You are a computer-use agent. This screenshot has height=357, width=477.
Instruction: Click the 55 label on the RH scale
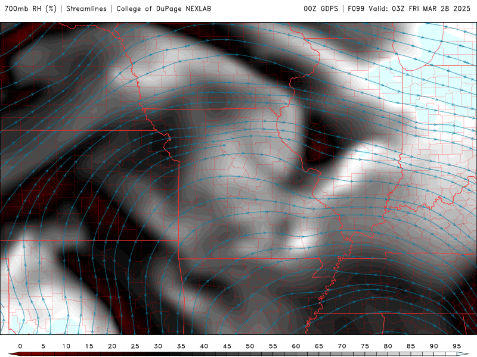[x=273, y=346]
